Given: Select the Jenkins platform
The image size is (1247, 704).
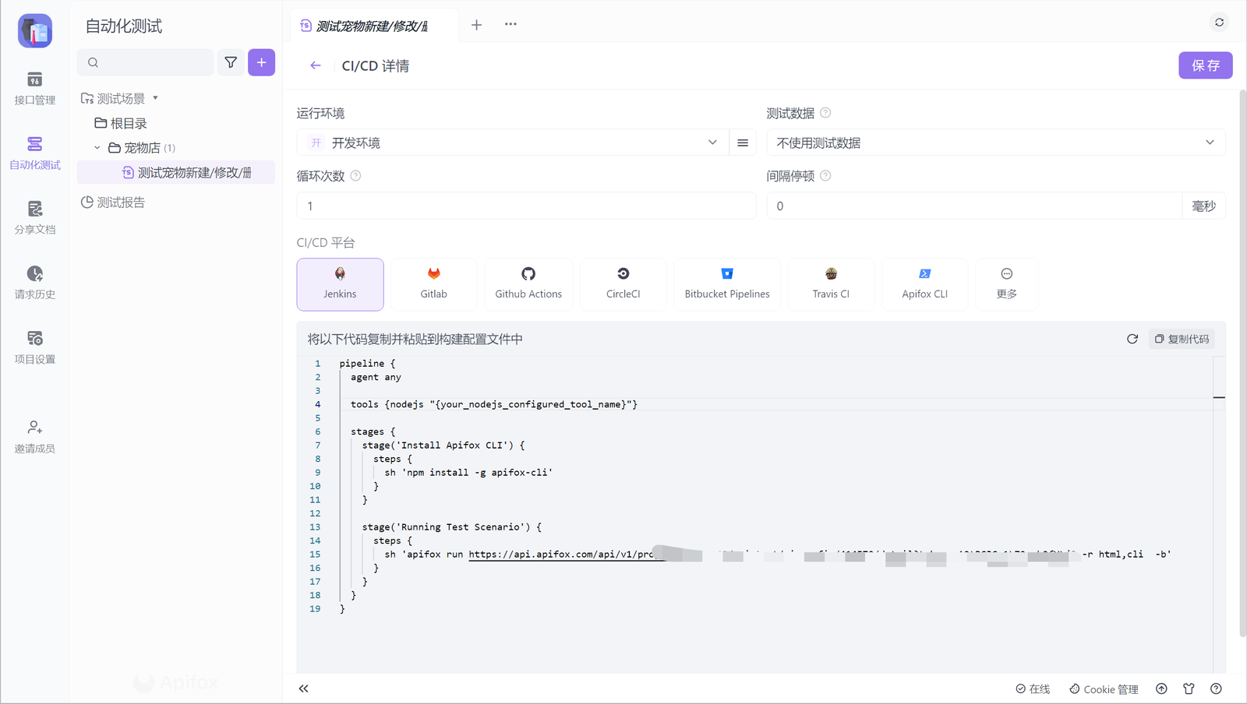Looking at the screenshot, I should pyautogui.click(x=340, y=284).
